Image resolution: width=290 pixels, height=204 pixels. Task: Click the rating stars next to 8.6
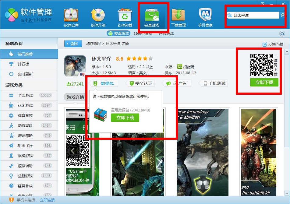click(x=140, y=59)
